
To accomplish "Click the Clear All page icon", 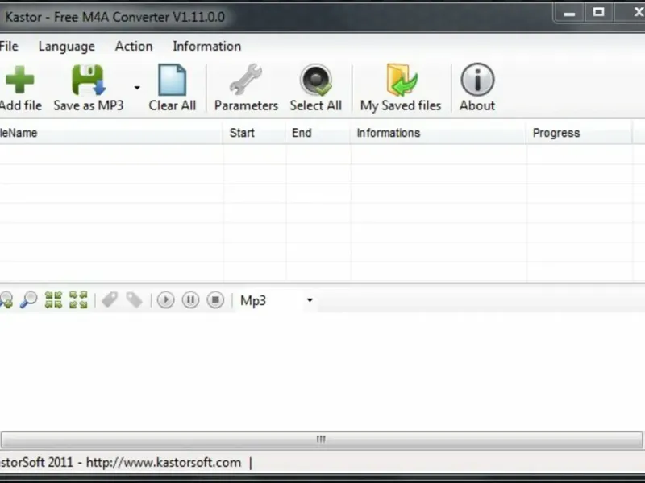I will [x=172, y=80].
